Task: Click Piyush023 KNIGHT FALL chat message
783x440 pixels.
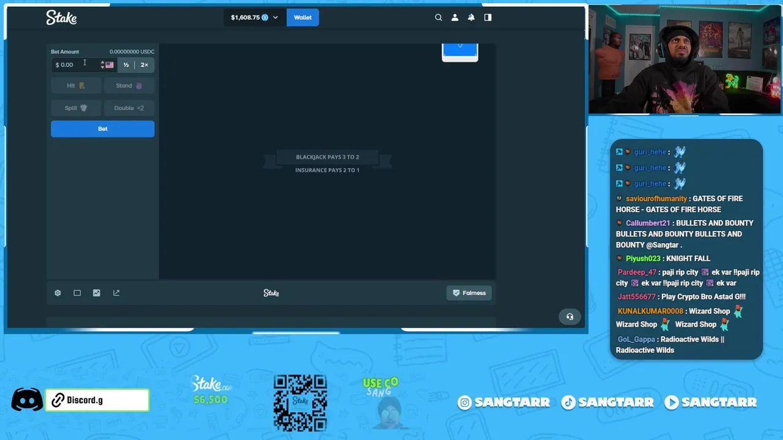Action: tap(663, 258)
